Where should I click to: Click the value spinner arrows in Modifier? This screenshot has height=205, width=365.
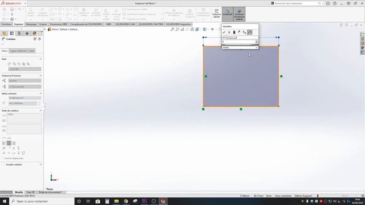pyautogui.click(x=257, y=42)
